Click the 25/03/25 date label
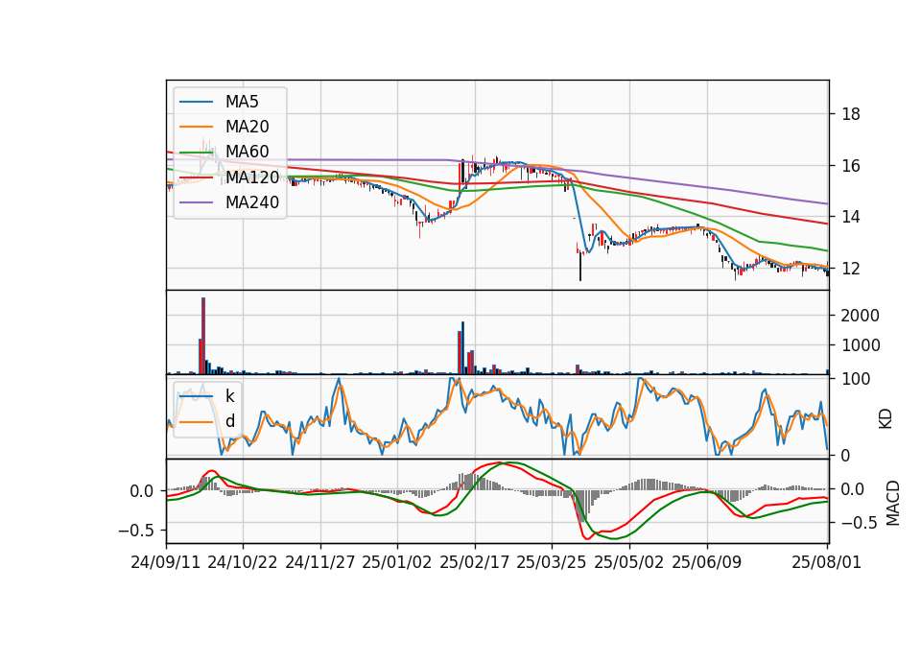Screen dimensions: 921x662 click(552, 562)
